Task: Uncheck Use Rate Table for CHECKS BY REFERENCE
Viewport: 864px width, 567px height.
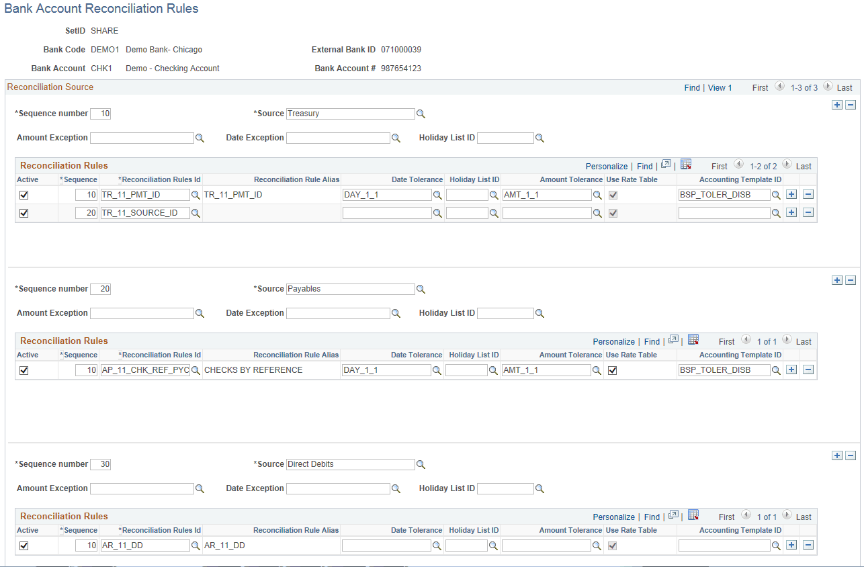Action: 612,369
